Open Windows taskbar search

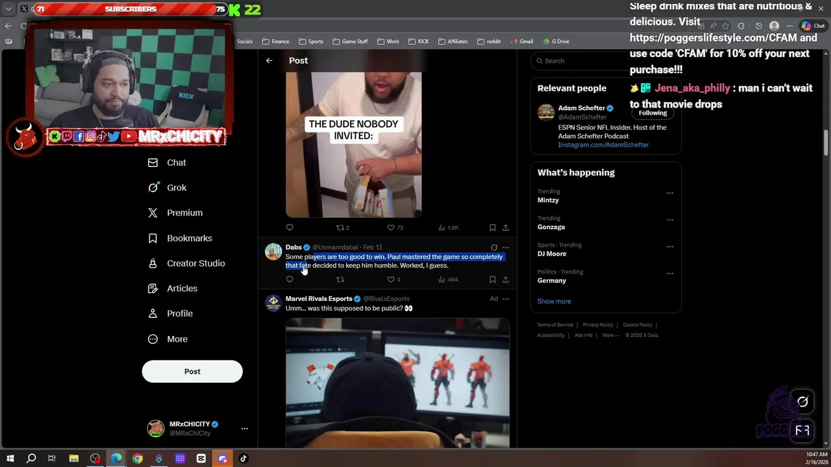click(31, 459)
